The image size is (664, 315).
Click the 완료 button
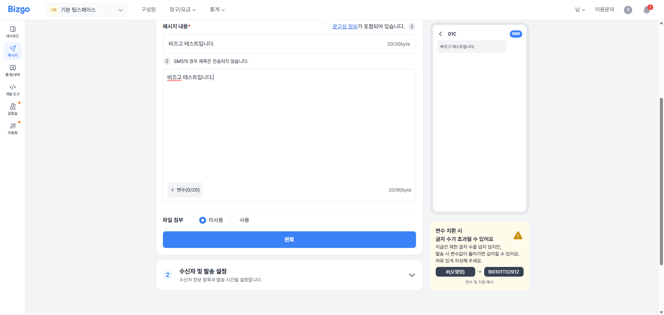pos(289,239)
